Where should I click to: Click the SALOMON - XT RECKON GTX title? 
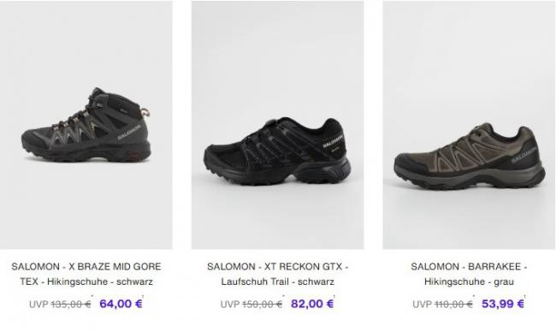point(278,266)
